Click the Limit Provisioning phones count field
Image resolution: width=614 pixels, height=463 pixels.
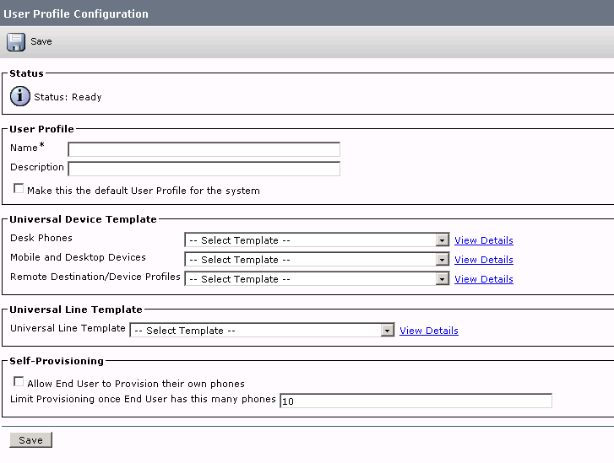[416, 401]
